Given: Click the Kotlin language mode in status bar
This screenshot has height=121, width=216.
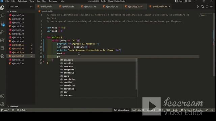Looking at the screenshot, I should point(175,110).
